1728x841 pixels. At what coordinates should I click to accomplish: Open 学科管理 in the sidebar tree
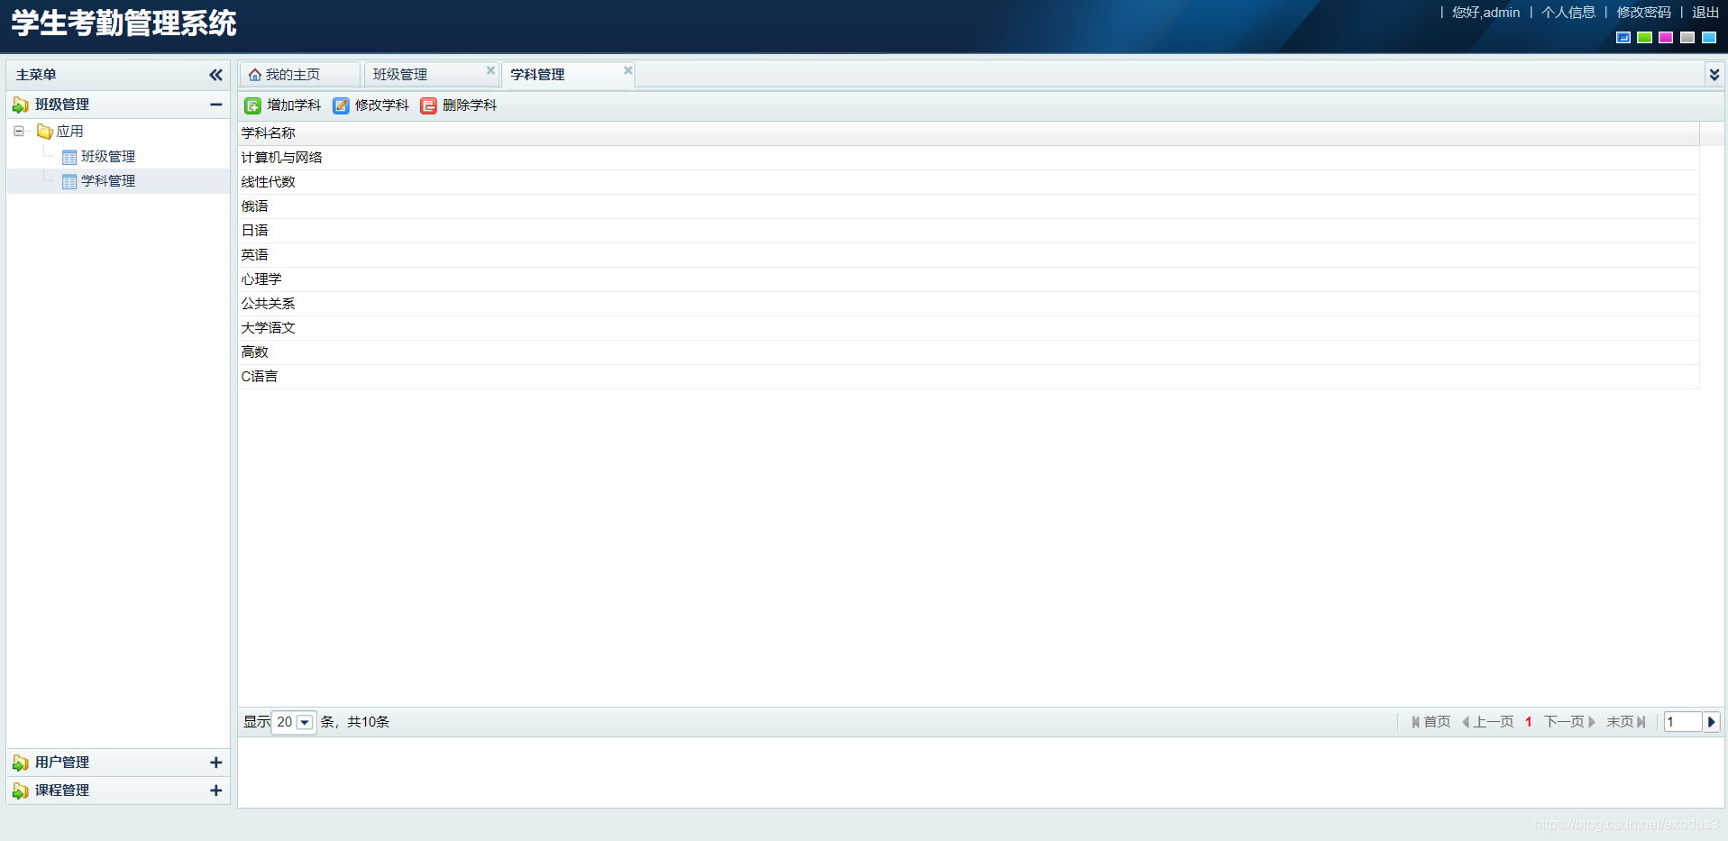point(108,181)
